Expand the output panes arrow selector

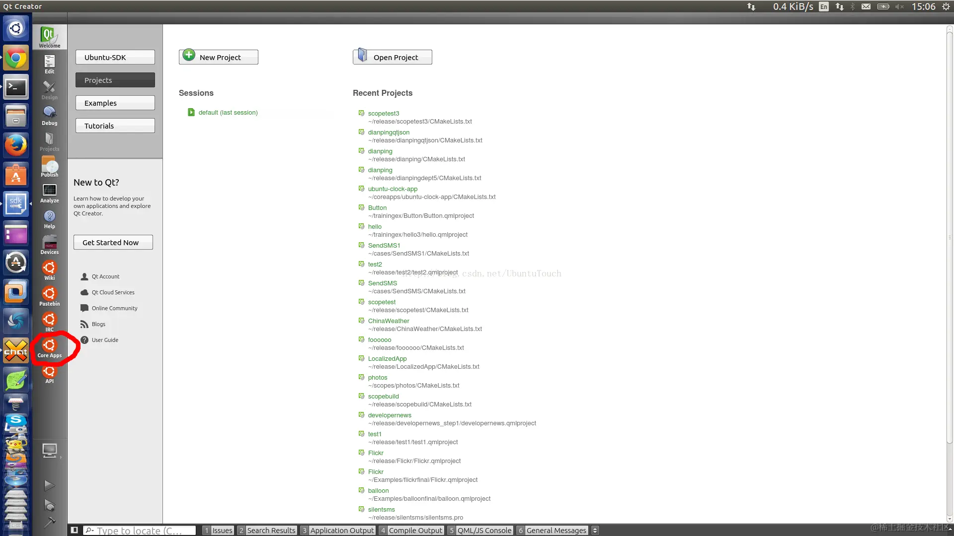coord(595,530)
